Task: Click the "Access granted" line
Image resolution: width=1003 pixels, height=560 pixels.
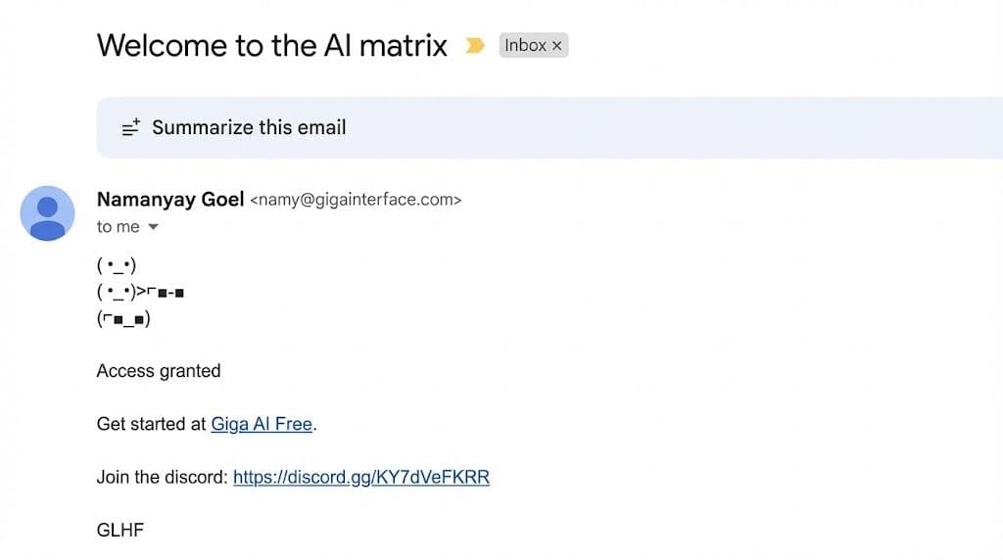Action: point(159,371)
